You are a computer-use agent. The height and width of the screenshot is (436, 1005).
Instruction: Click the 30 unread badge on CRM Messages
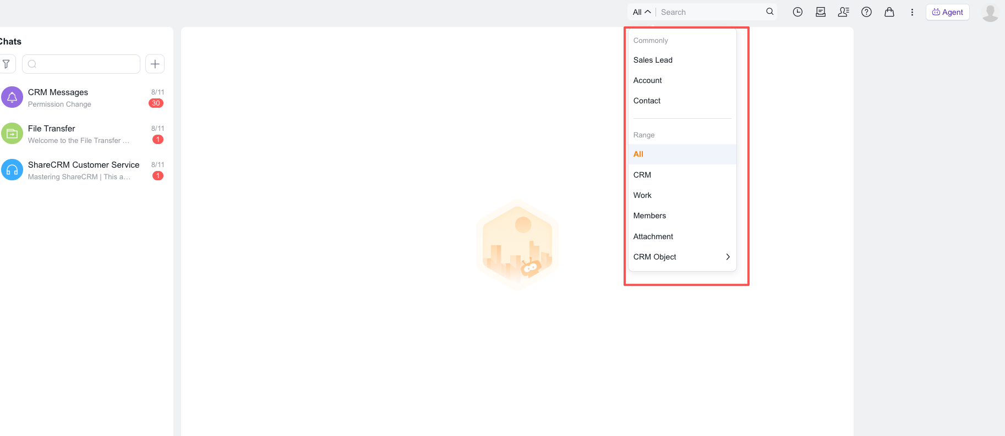click(156, 103)
